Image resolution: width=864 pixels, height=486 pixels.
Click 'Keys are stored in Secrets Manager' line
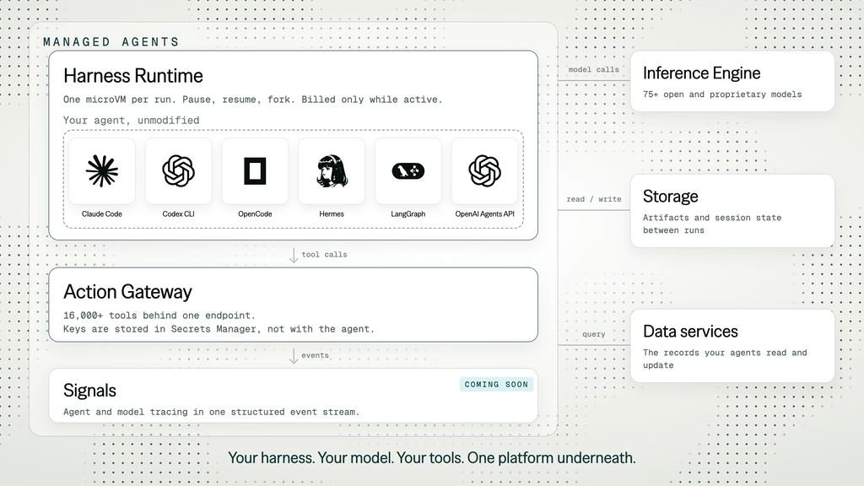point(219,329)
